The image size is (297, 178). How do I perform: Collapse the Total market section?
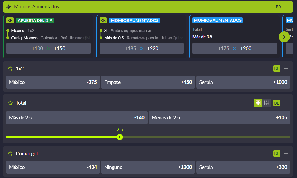coord(286,103)
